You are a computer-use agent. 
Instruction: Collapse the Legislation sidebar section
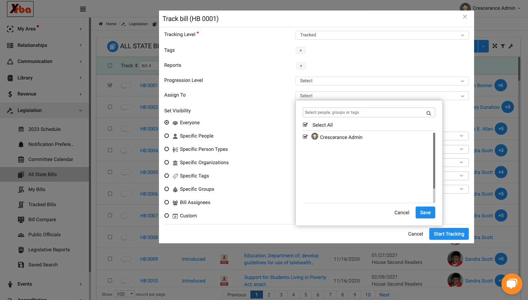click(44, 110)
